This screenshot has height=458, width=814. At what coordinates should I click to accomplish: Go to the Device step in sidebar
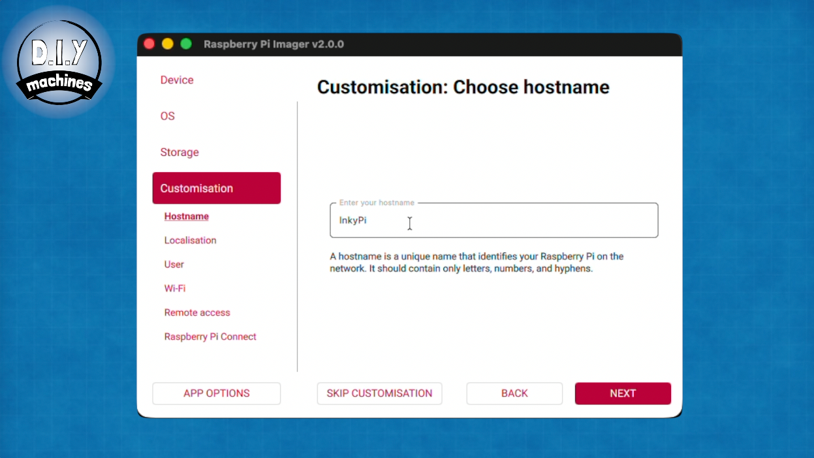click(x=177, y=80)
